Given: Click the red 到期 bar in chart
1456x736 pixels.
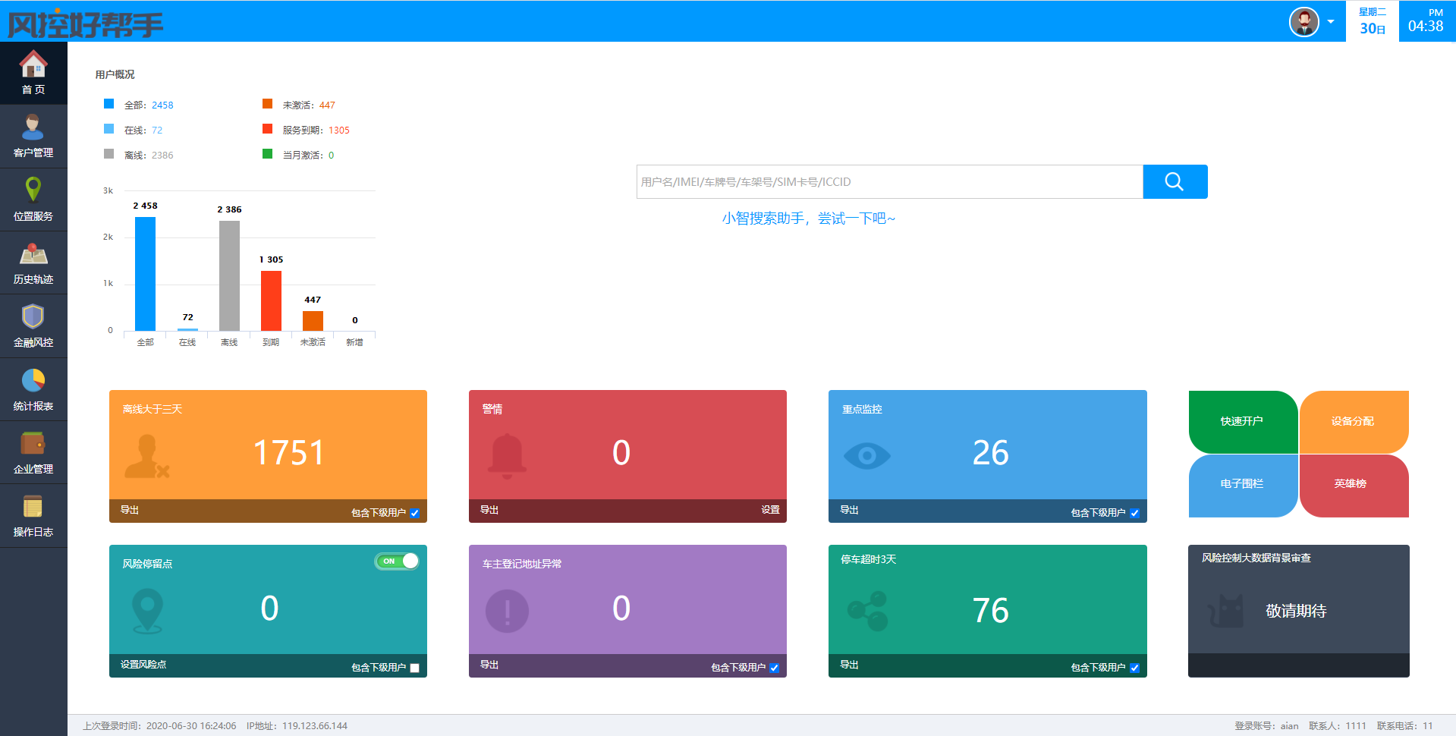Looking at the screenshot, I should point(271,300).
